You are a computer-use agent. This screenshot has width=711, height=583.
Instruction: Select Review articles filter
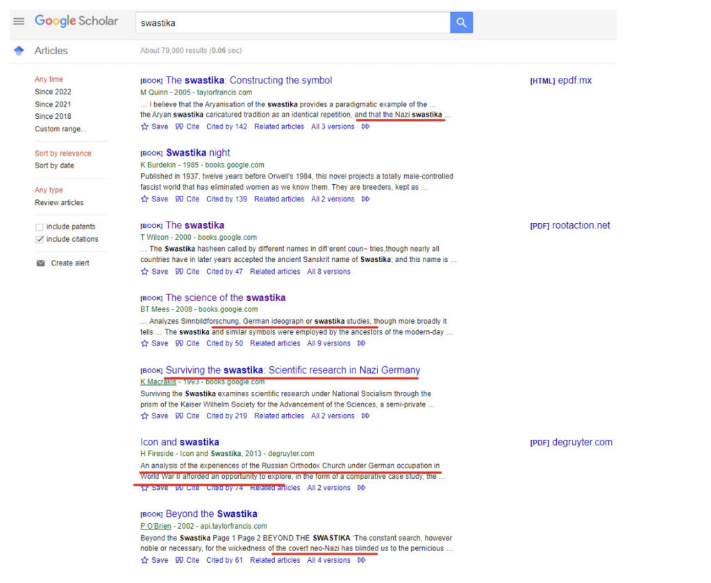59,203
